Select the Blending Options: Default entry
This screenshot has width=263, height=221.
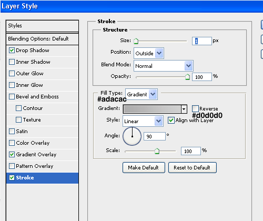[42, 39]
